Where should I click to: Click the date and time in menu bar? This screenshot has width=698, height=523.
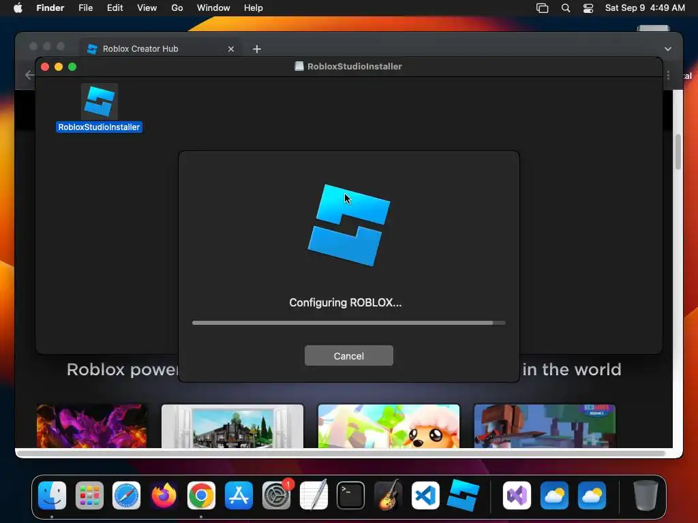click(645, 8)
